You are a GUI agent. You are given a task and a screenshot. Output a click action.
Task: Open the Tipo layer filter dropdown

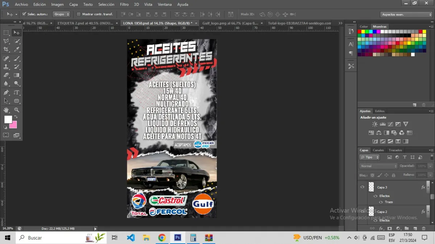[x=369, y=157]
